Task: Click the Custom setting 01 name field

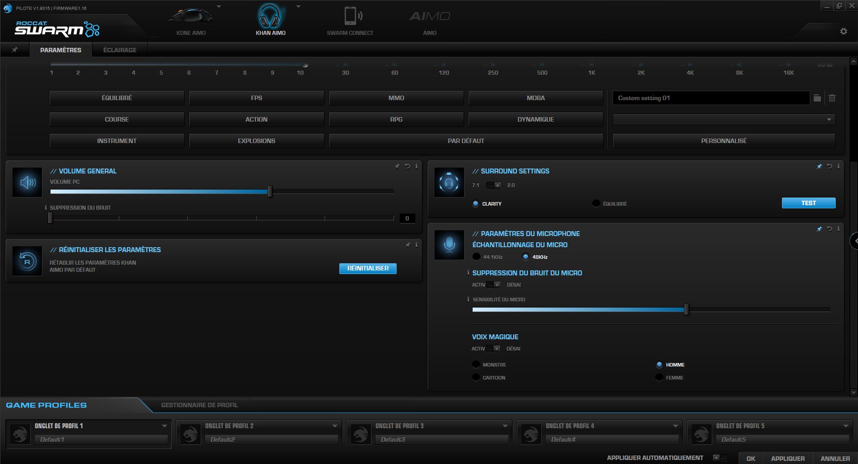Action: click(x=710, y=98)
